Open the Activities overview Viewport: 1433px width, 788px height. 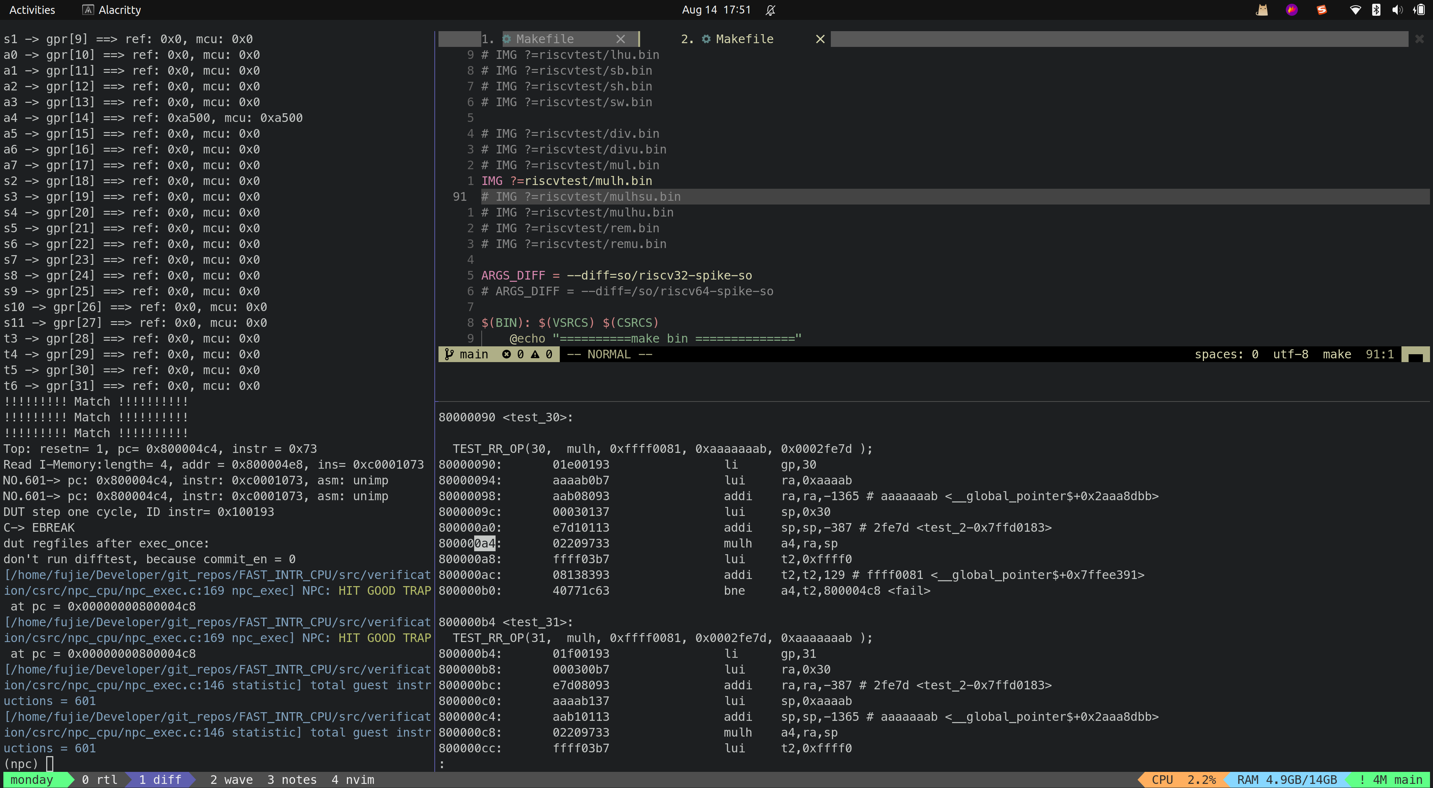pyautogui.click(x=32, y=10)
